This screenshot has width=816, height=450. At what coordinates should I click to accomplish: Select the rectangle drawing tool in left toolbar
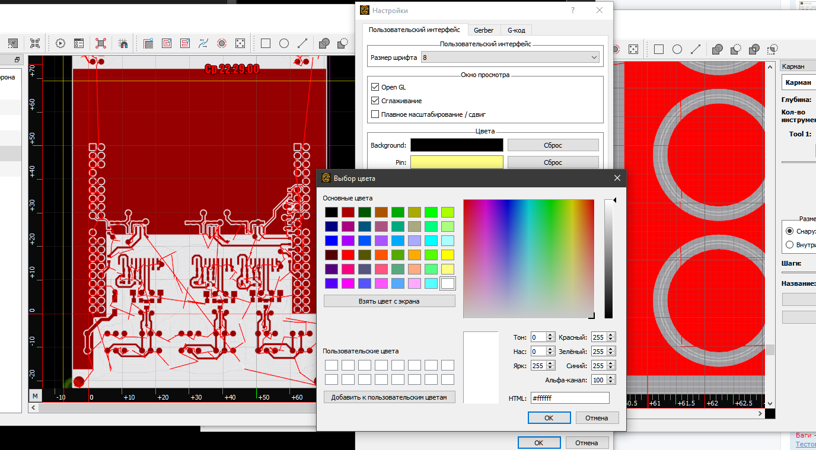[x=266, y=43]
